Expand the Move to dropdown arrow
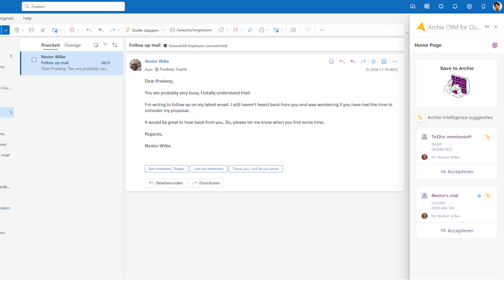 pos(61,30)
